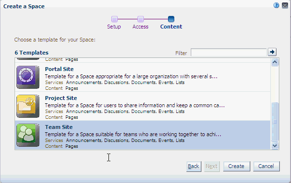Click the Setup step marker square

[x=114, y=19]
